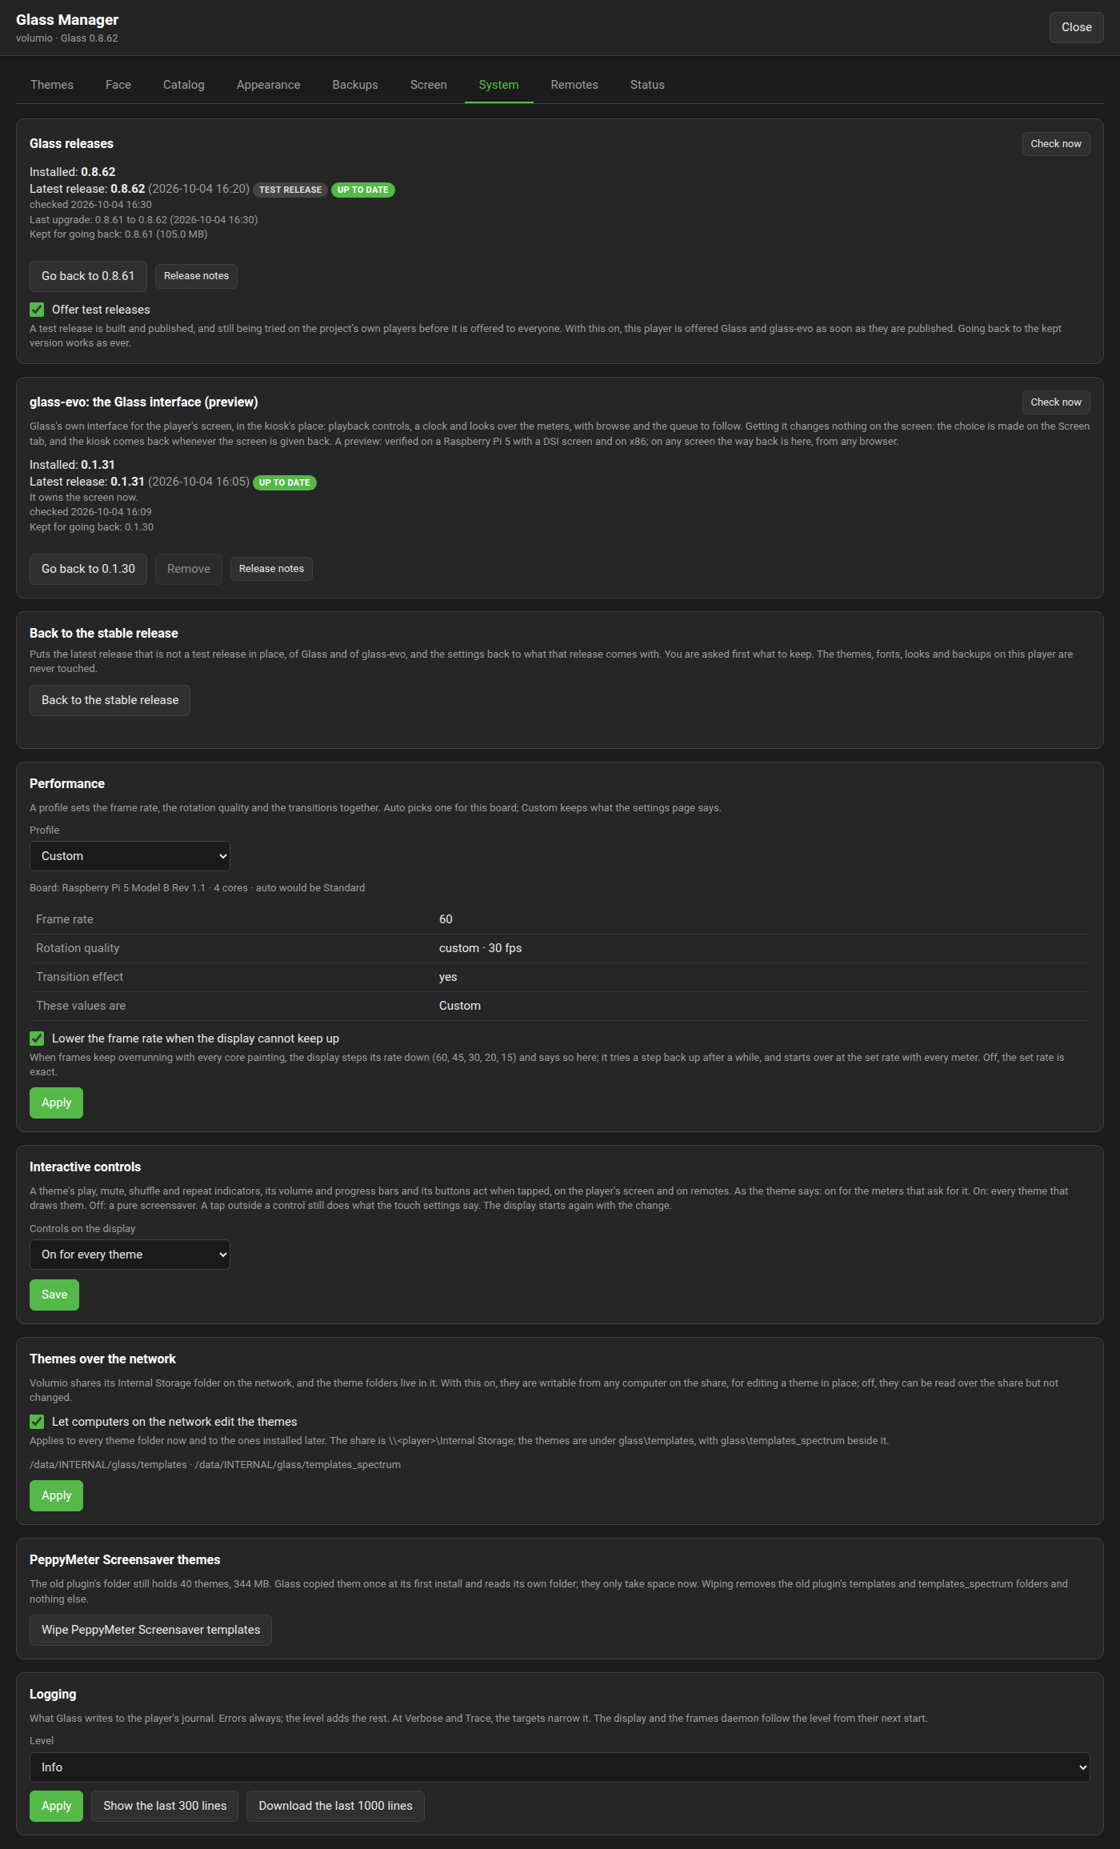Wipe PeppyMeter Screensaver templates

[x=150, y=1630]
